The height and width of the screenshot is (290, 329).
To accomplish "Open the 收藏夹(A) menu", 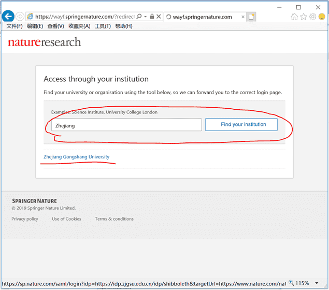I will pos(79,26).
